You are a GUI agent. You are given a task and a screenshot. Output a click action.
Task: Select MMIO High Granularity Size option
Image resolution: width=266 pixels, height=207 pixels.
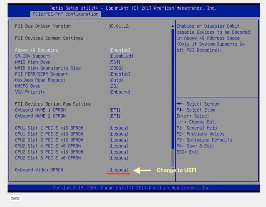(x=48, y=68)
